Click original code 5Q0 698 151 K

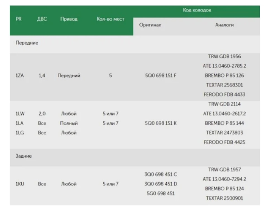pos(161,123)
